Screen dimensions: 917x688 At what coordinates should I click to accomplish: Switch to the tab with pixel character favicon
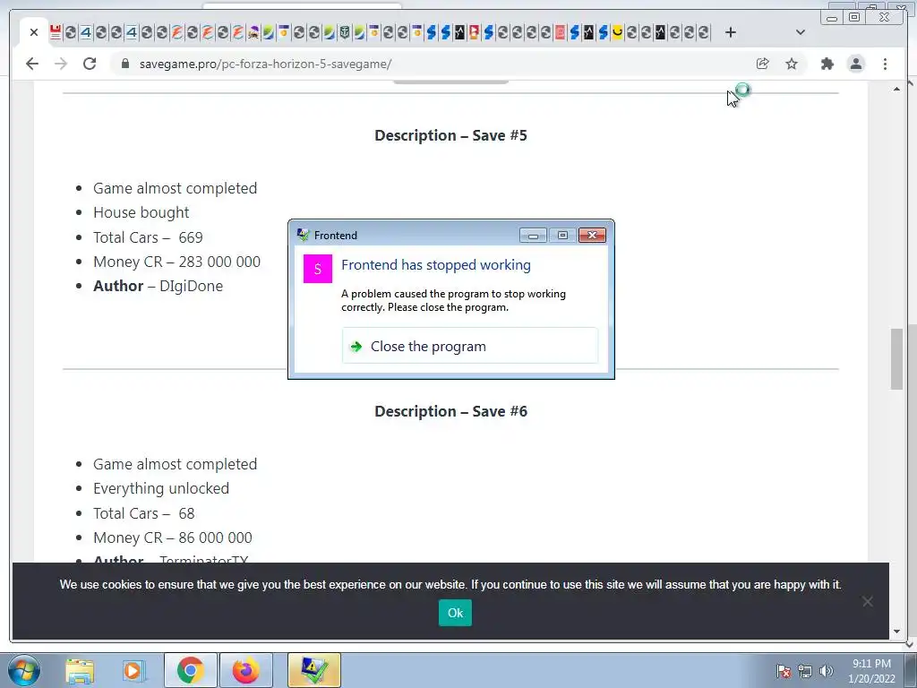(253, 32)
